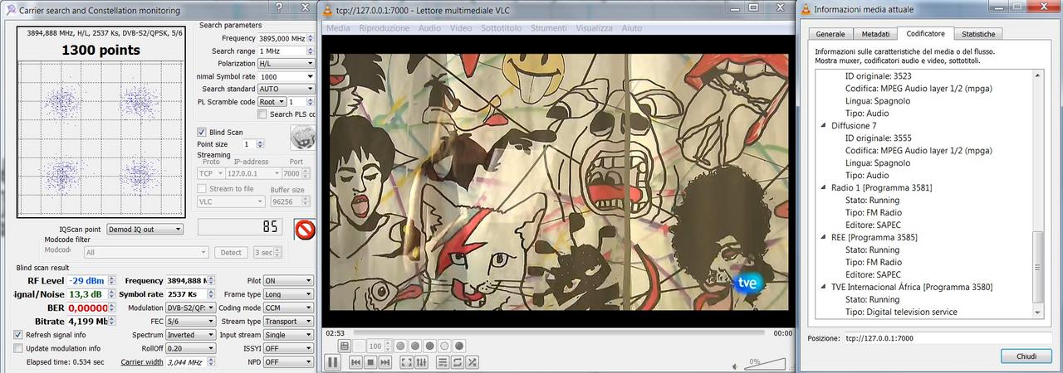1063x373 pixels.
Task: Click the globe icon beside Blind Scan
Action: (303, 138)
